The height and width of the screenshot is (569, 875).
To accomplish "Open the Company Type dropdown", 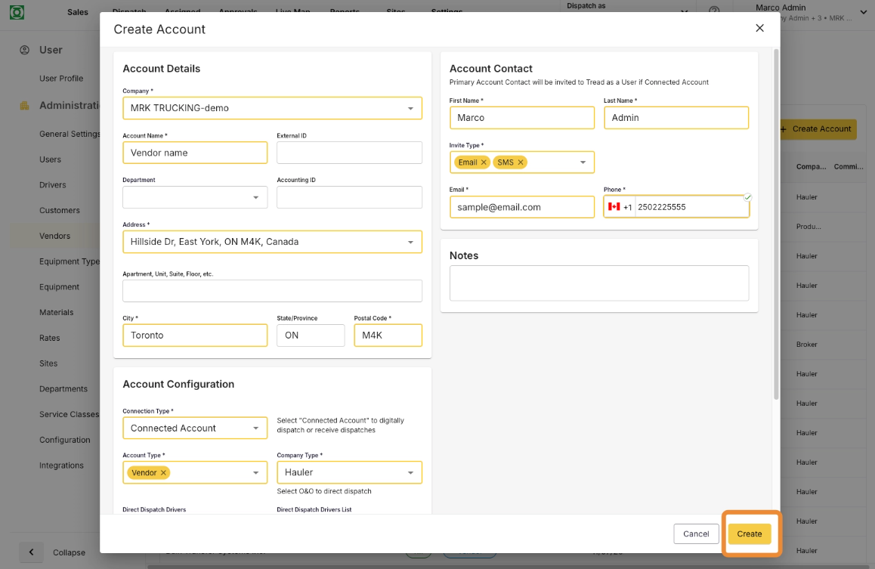I will [x=349, y=472].
